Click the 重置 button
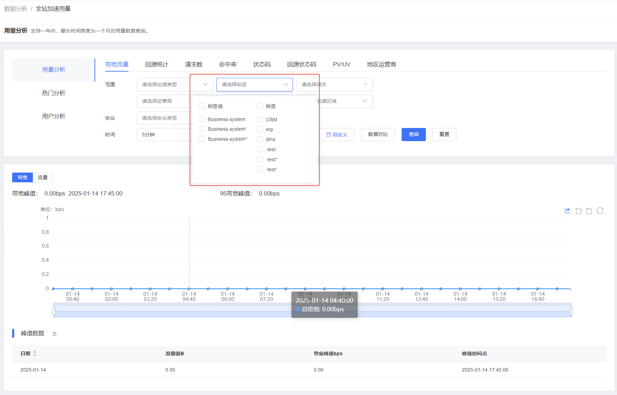Screen dimensions: 617x395 tap(444, 135)
